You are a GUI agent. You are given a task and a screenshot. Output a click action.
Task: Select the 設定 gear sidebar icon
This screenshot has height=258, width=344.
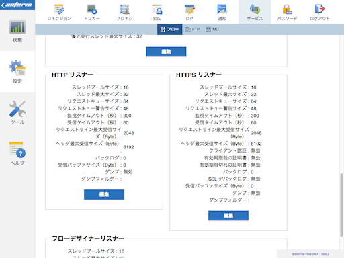(x=17, y=72)
